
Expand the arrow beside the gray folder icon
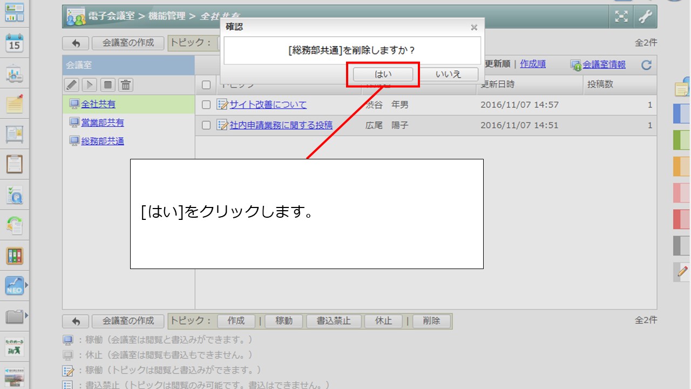pyautogui.click(x=26, y=316)
